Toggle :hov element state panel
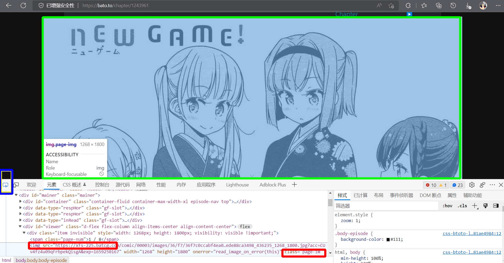 click(447, 206)
